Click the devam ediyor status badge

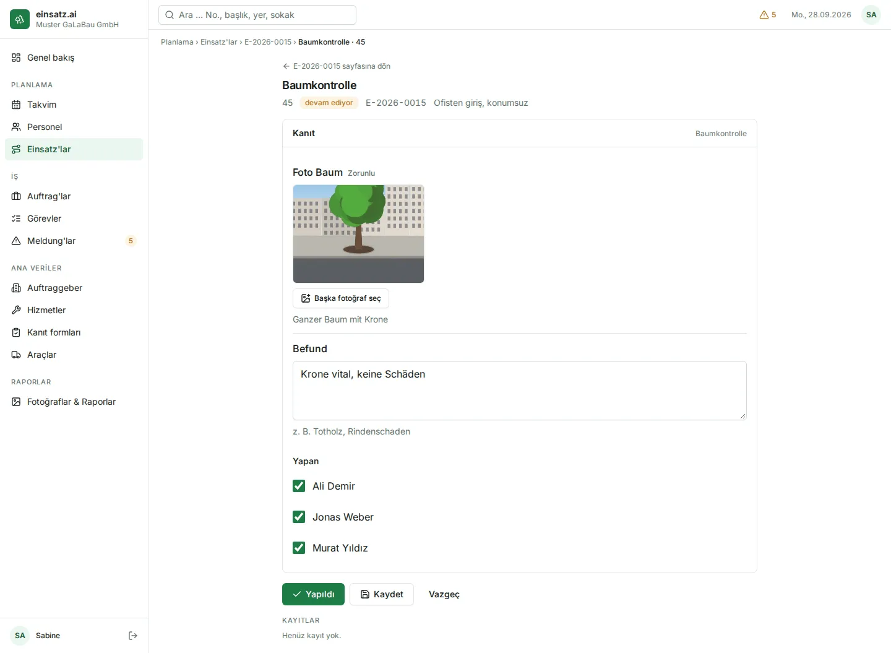pos(329,103)
